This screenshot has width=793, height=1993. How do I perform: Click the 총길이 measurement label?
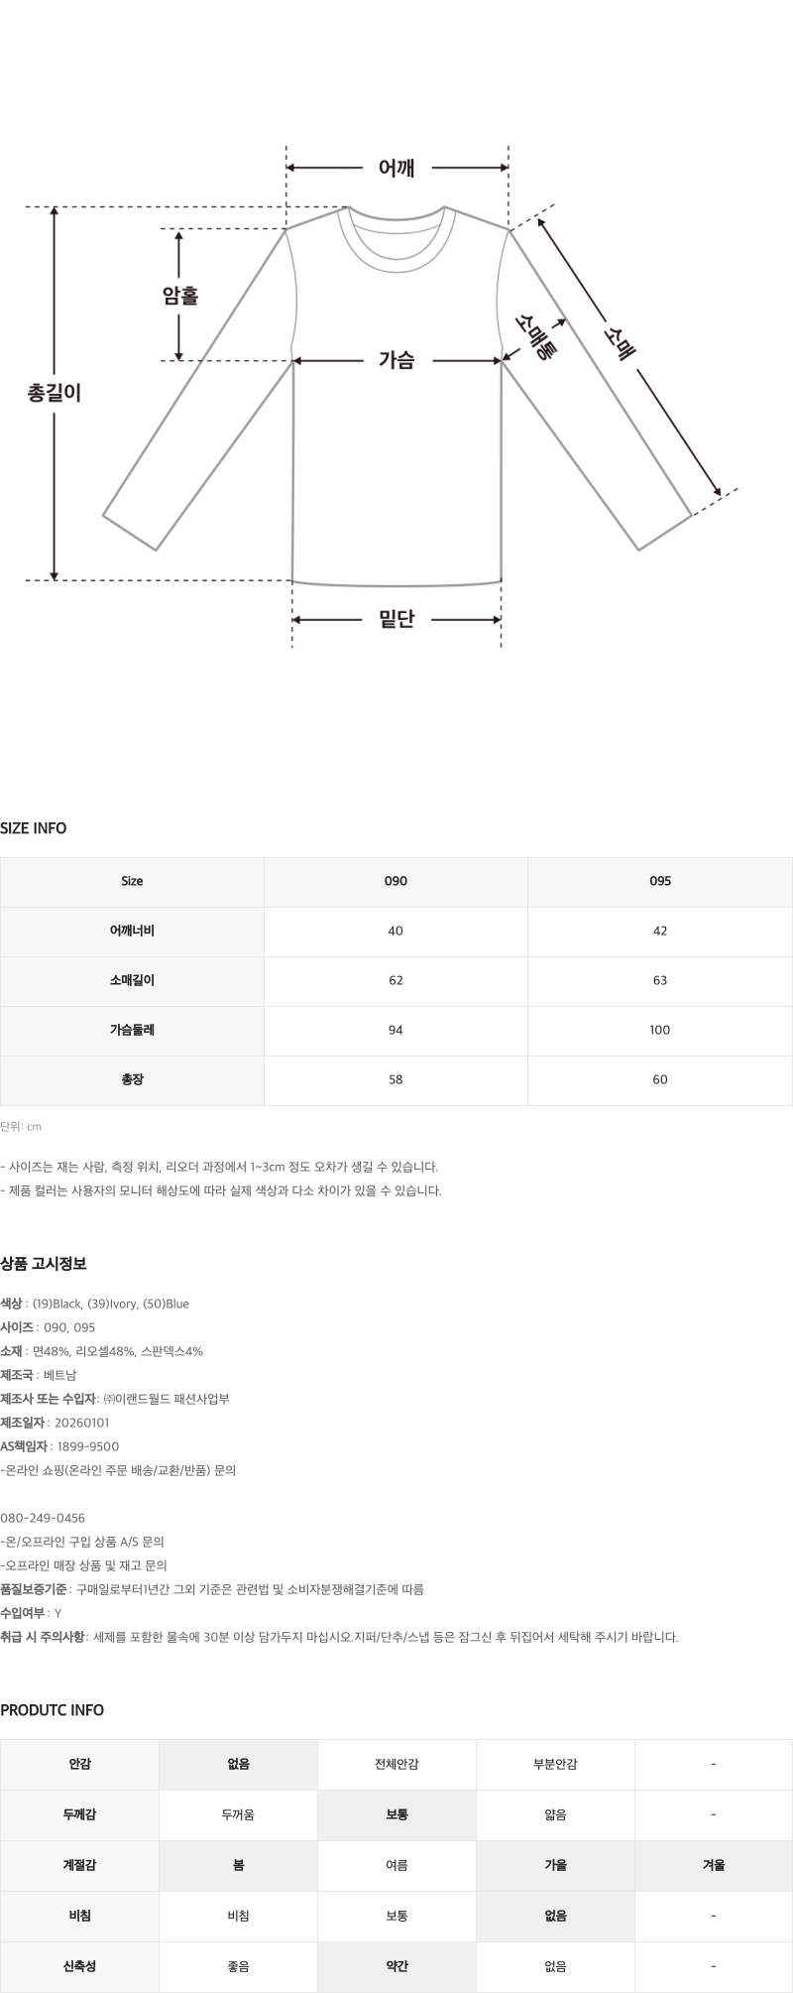coord(54,393)
